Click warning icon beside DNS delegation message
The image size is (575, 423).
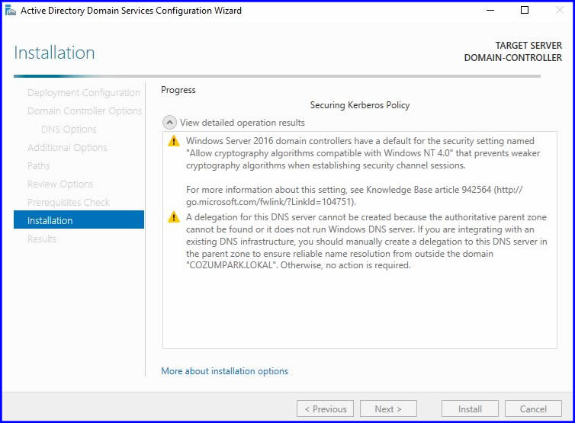[174, 217]
